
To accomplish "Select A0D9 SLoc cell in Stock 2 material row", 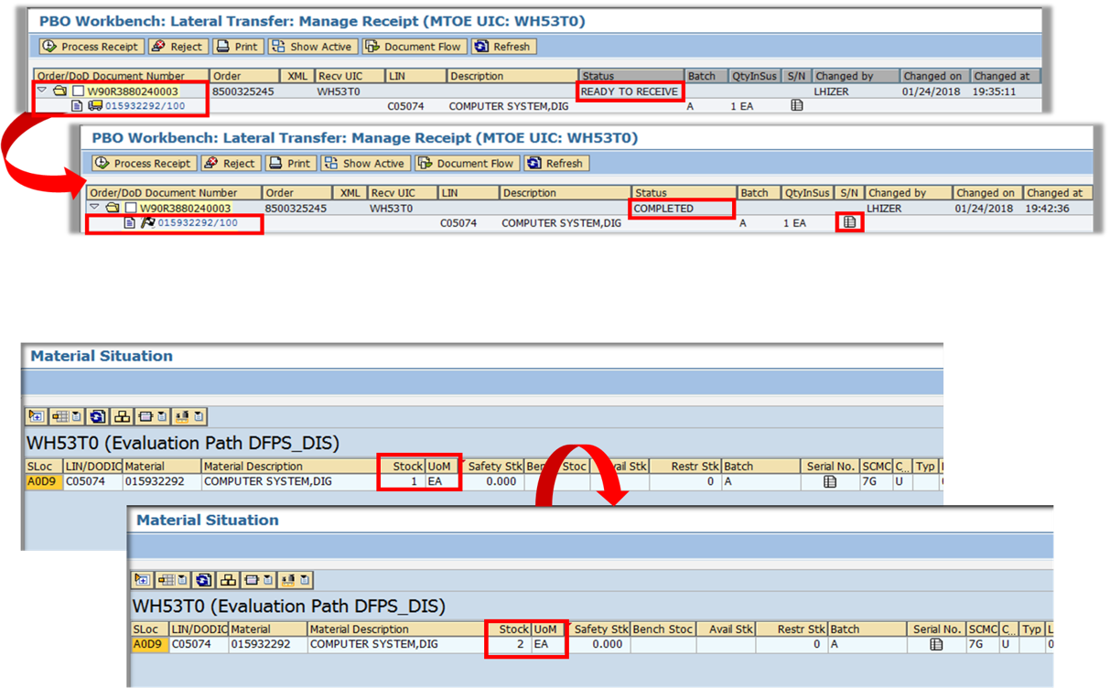I will pos(146,644).
